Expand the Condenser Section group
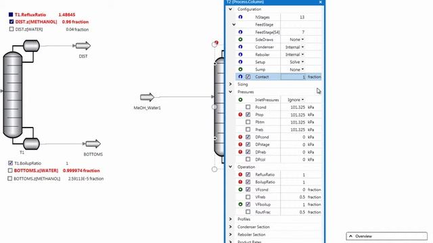 click(x=230, y=227)
